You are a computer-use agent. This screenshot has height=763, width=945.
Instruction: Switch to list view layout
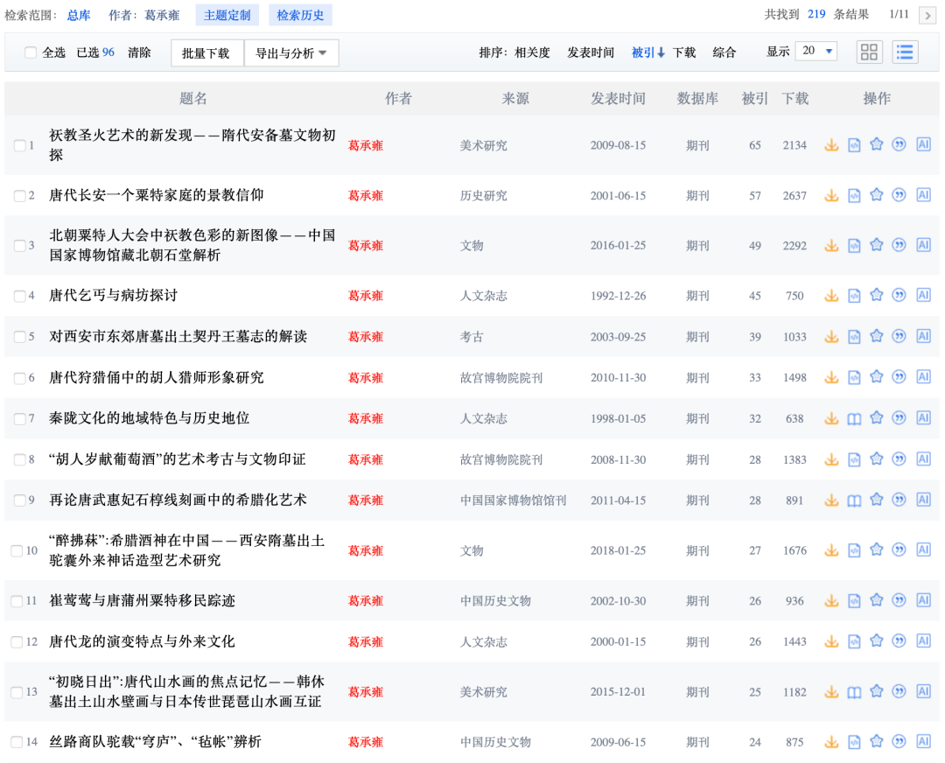[x=905, y=52]
